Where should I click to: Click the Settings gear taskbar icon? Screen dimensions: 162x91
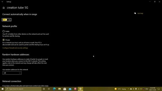pyautogui.click(x=80, y=89)
